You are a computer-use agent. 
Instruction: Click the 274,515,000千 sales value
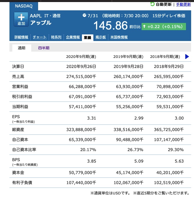tap(81, 77)
